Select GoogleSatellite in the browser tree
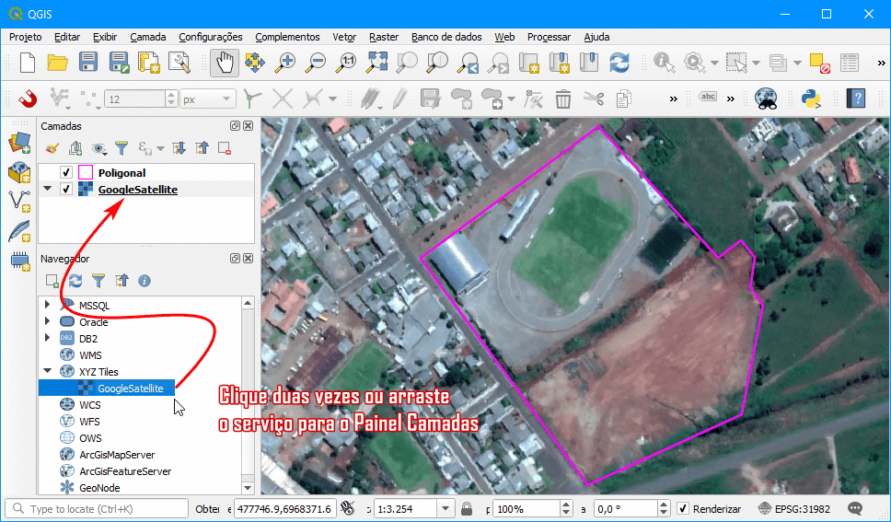The height and width of the screenshot is (522, 891). click(130, 389)
